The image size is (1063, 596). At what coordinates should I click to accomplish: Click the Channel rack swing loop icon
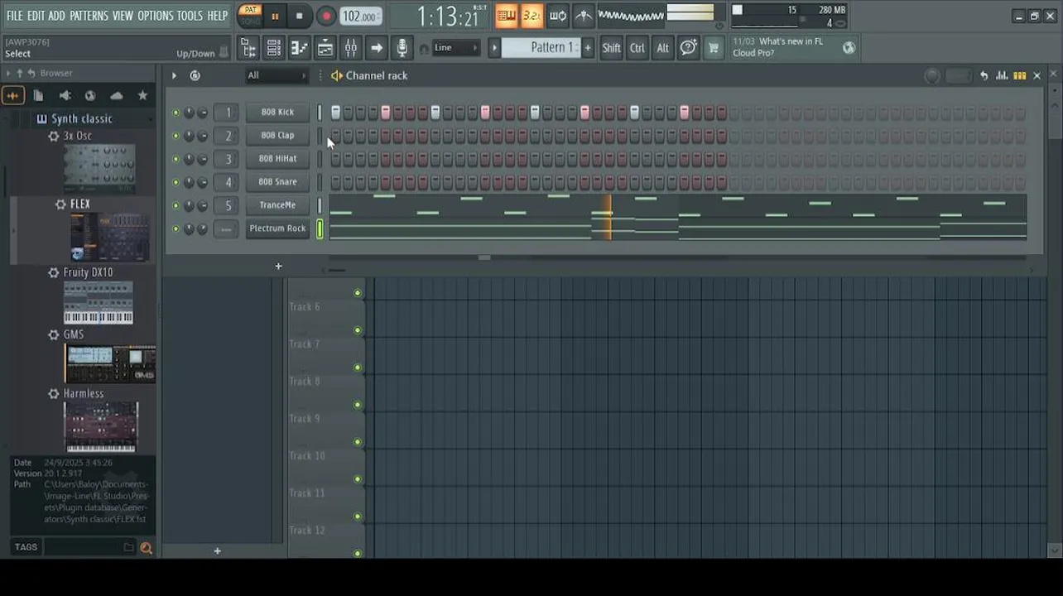[x=195, y=75]
